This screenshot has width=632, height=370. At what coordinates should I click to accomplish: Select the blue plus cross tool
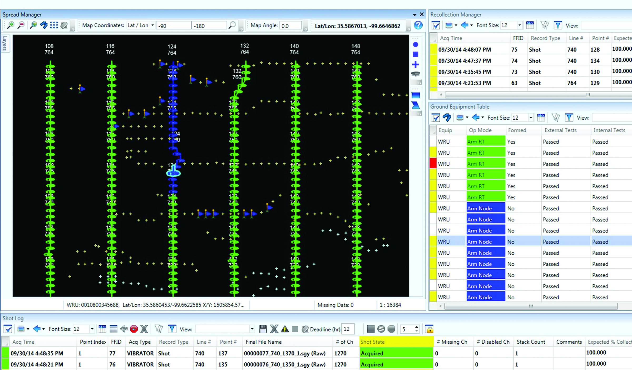[416, 65]
